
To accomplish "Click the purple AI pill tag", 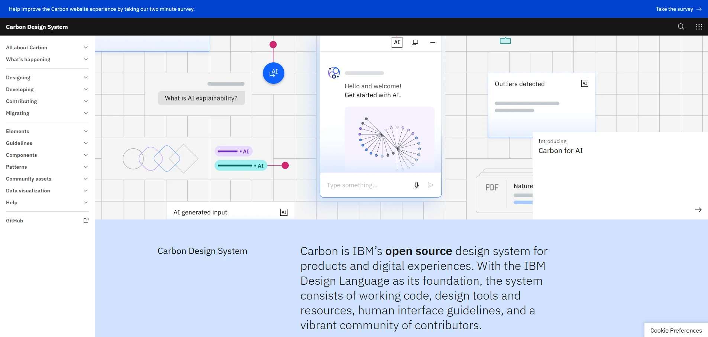I will point(233,151).
